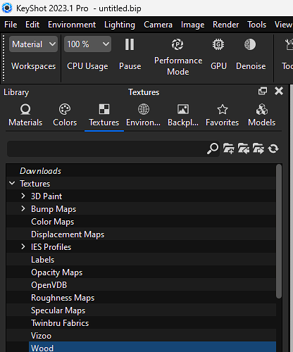Open the Environment menu
293x352 pixels.
(x=72, y=25)
